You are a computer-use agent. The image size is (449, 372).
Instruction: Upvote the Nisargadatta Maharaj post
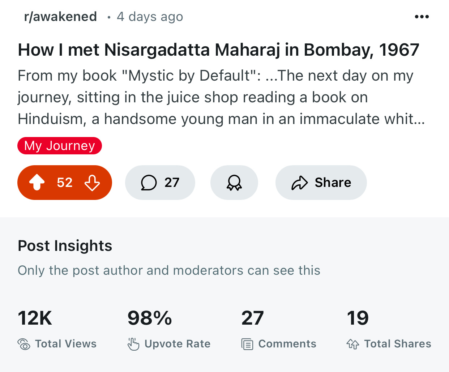coord(37,183)
